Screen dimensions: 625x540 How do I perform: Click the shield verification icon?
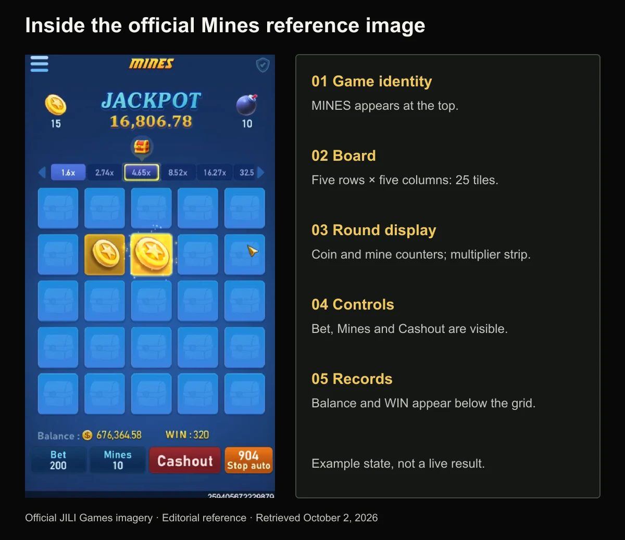pos(262,65)
